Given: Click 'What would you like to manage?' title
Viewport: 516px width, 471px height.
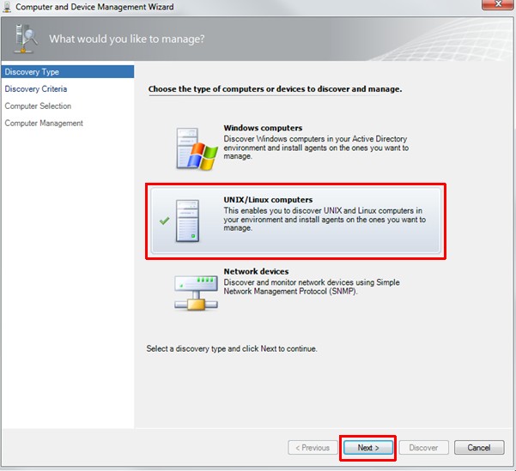Looking at the screenshot, I should pos(127,39).
